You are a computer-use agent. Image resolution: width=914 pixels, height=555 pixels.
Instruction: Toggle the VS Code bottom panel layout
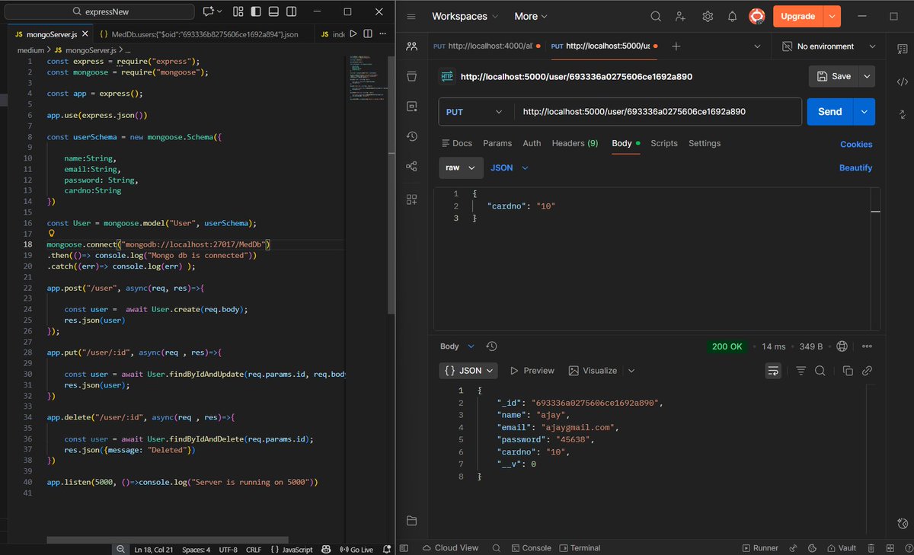pos(273,11)
